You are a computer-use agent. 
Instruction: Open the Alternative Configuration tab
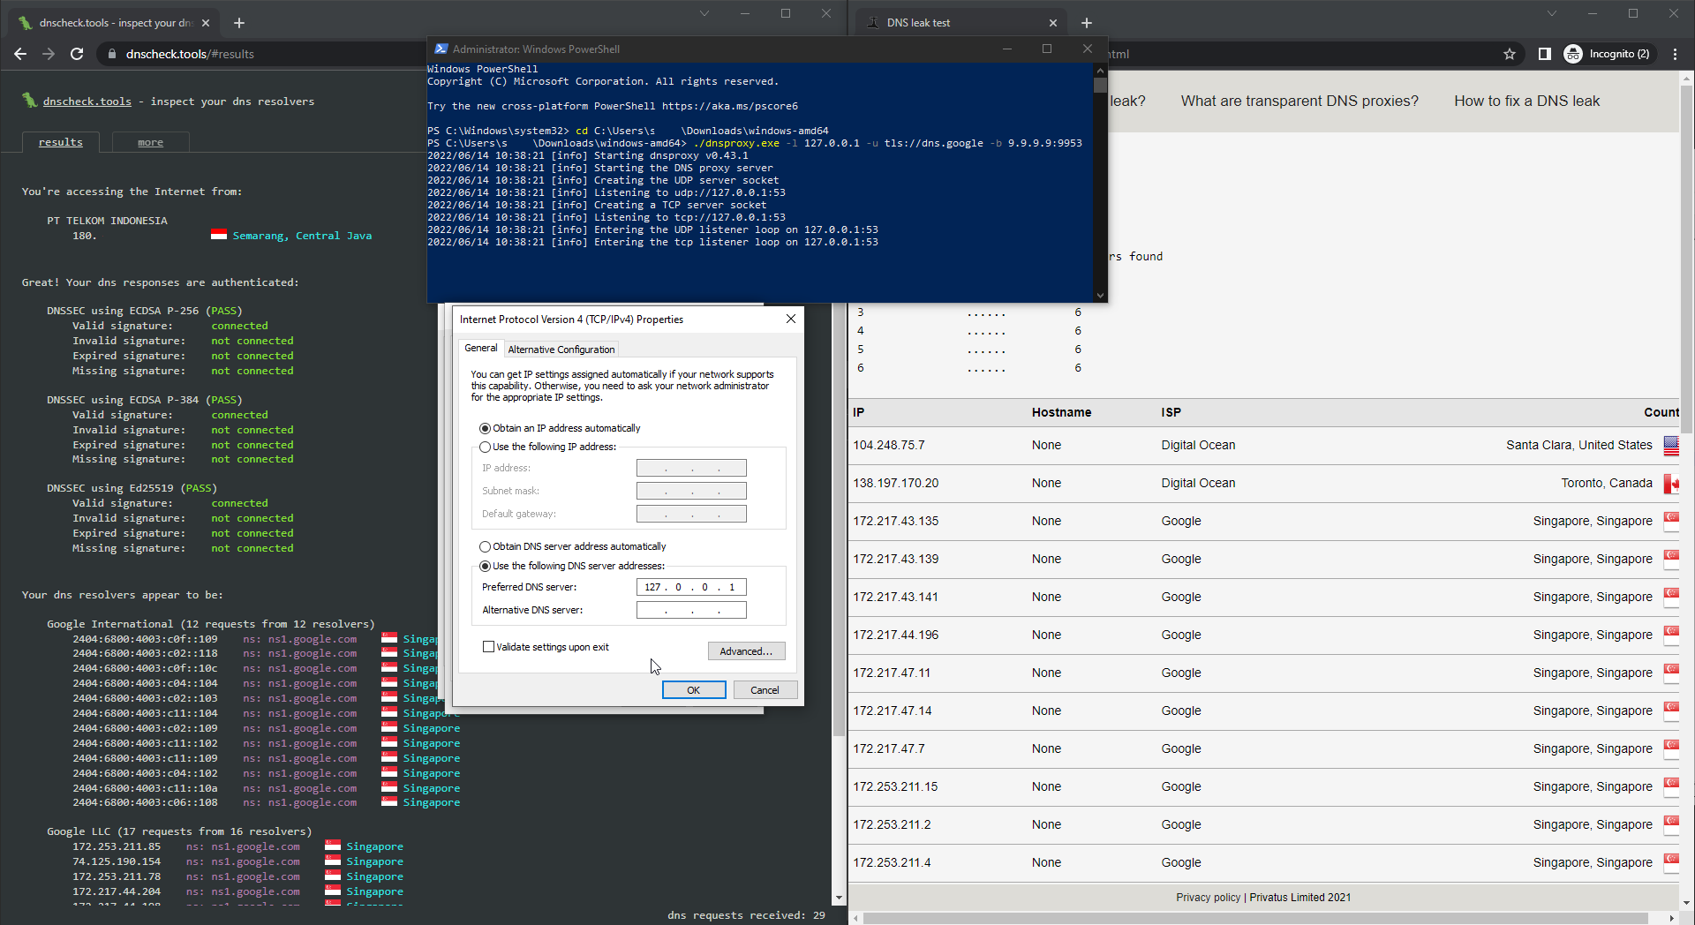[561, 350]
